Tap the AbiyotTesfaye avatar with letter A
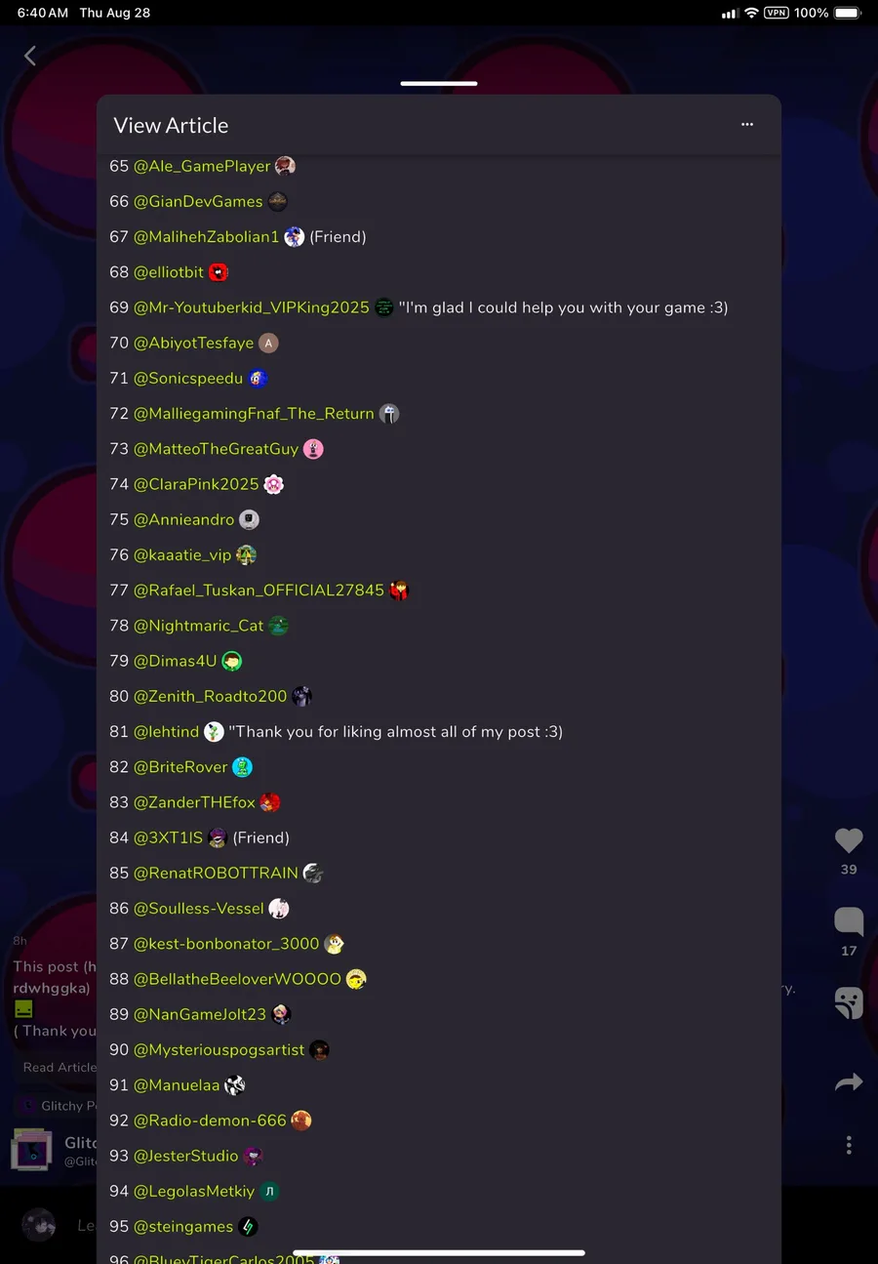This screenshot has width=878, height=1264. point(268,343)
